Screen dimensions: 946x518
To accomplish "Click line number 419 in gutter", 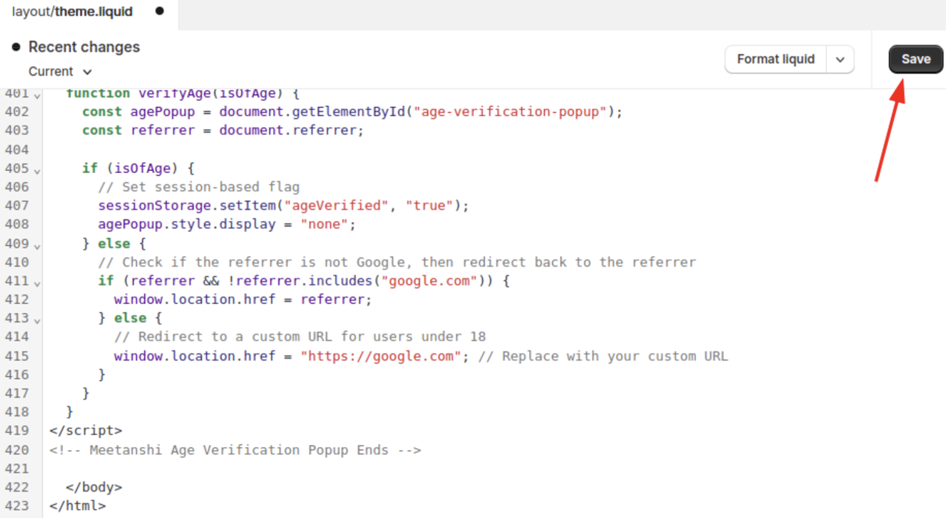I will [x=17, y=431].
